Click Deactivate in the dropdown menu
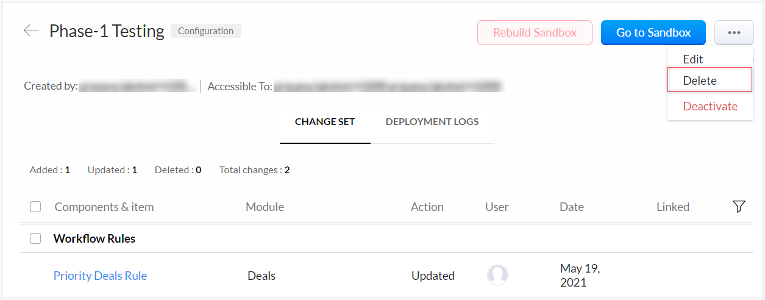 (710, 106)
